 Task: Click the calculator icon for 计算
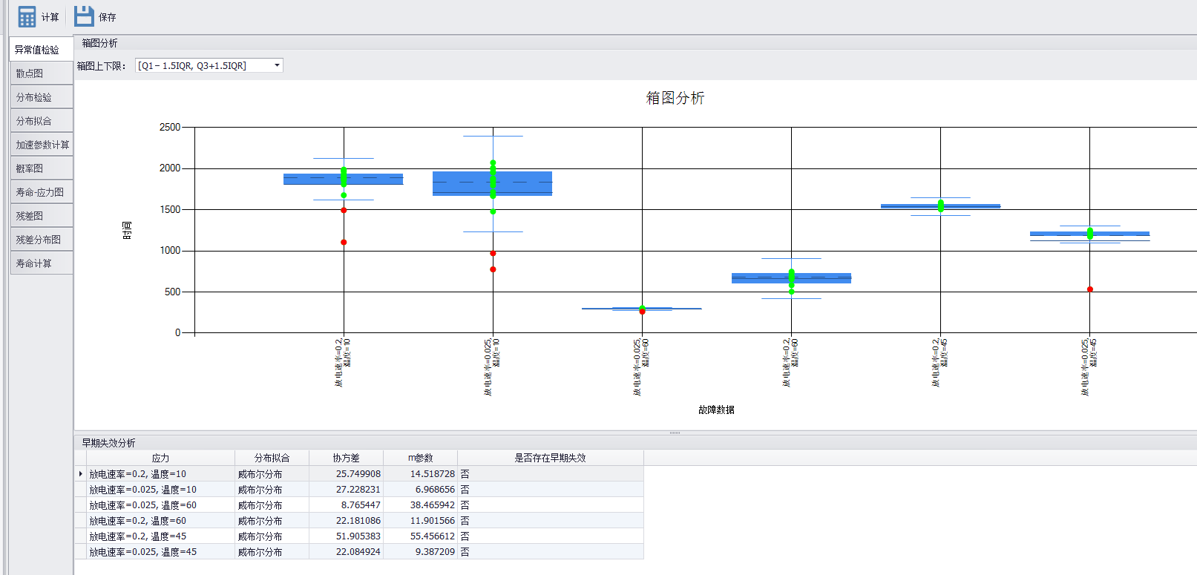point(27,16)
